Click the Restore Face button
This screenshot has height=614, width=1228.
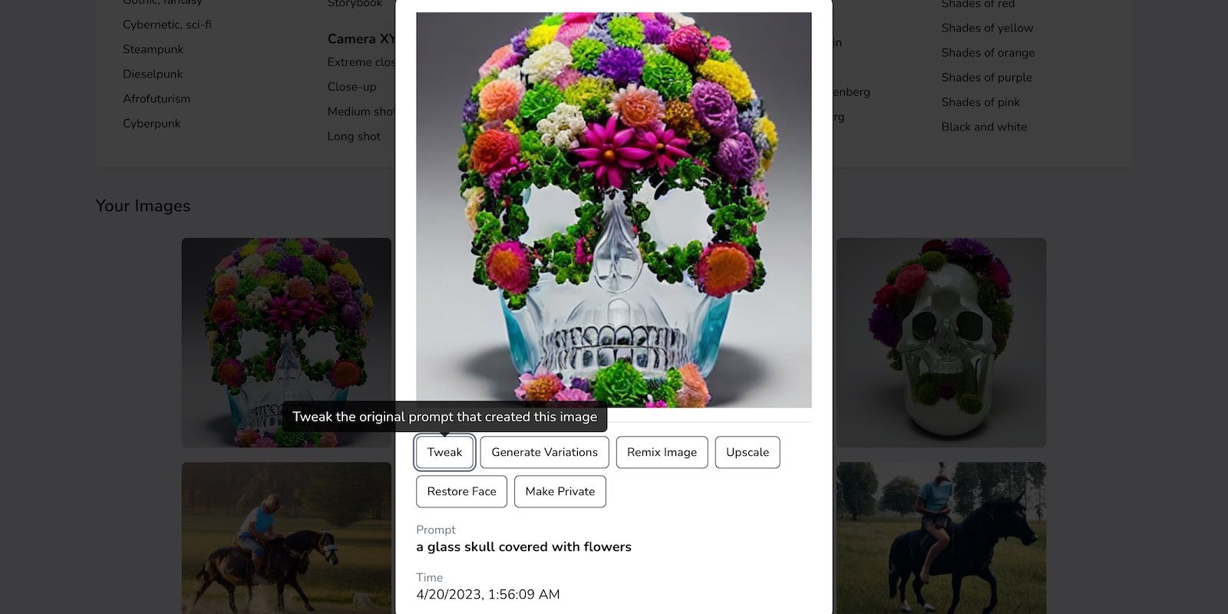[461, 491]
